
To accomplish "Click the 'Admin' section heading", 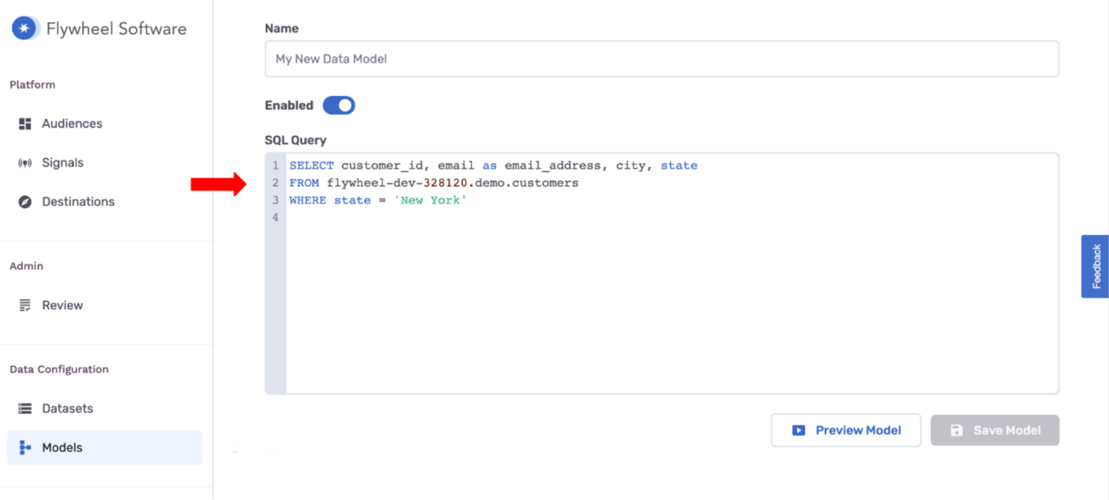I will click(26, 266).
